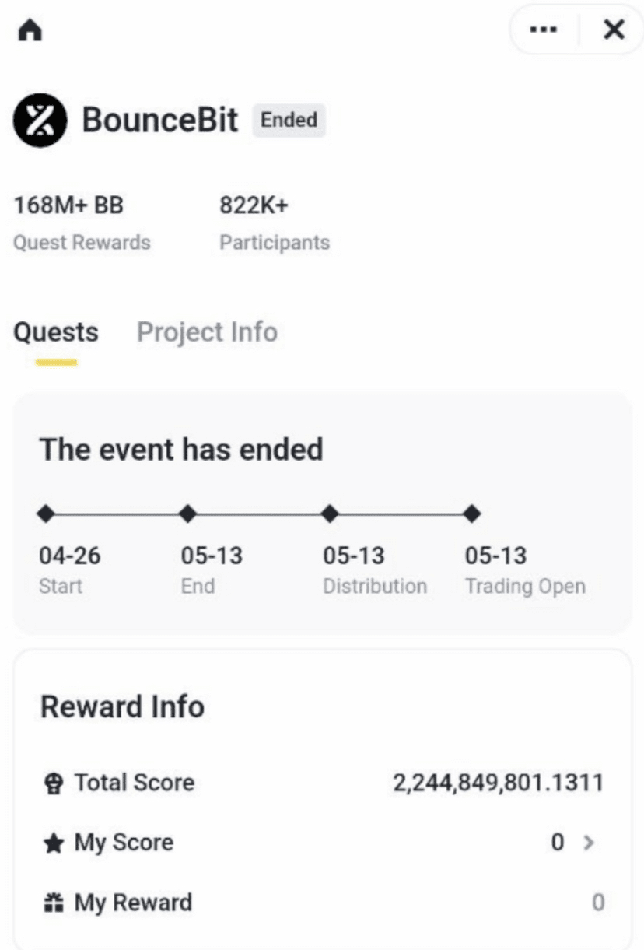Select the 05-13 End timeline marker

tap(187, 514)
